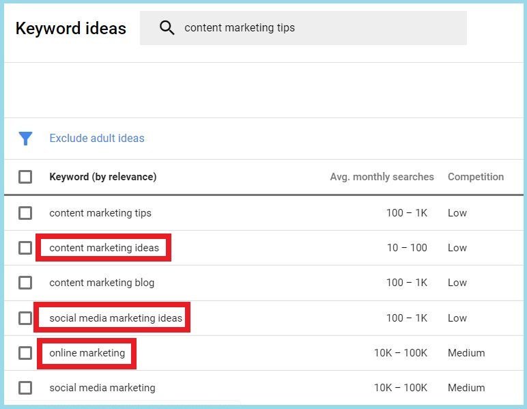Check the 'content marketing blog' row checkbox

click(x=25, y=283)
